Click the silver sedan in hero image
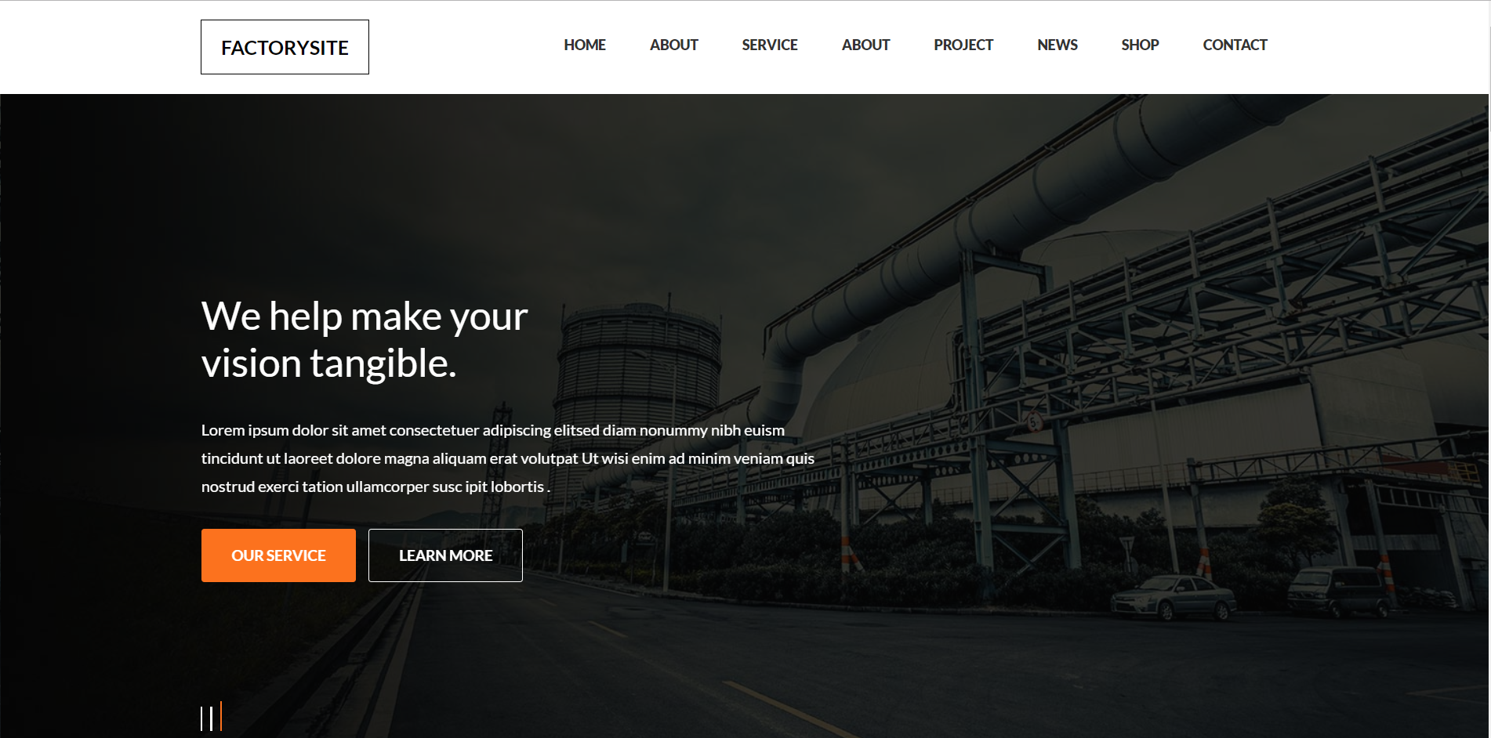The height and width of the screenshot is (738, 1491). (1174, 597)
